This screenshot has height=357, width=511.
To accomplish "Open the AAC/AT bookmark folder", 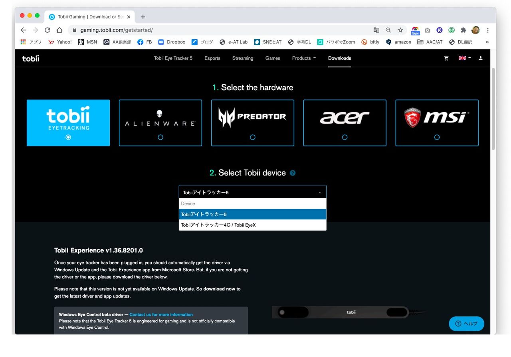I will 430,42.
